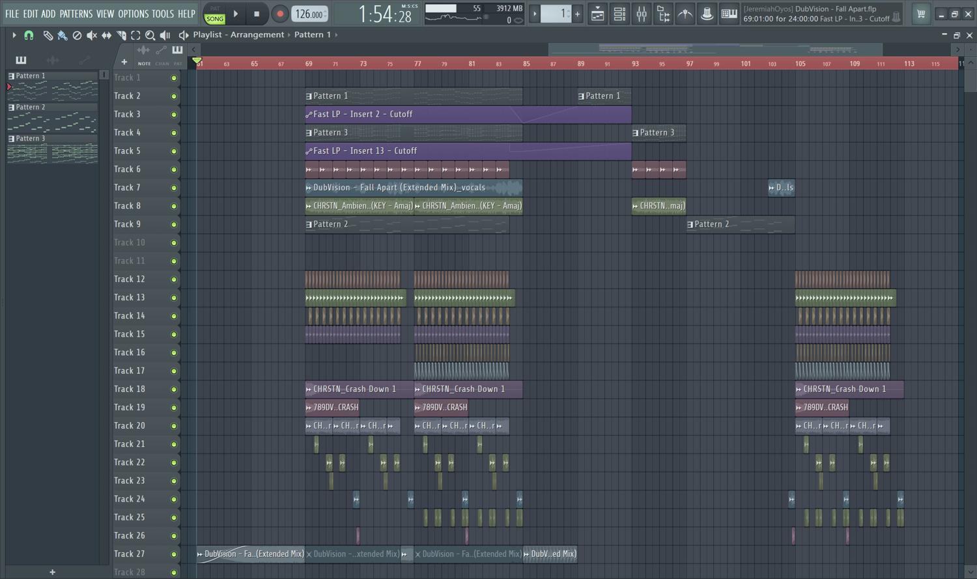Select the Mute tool
977x579 pixels.
92,35
